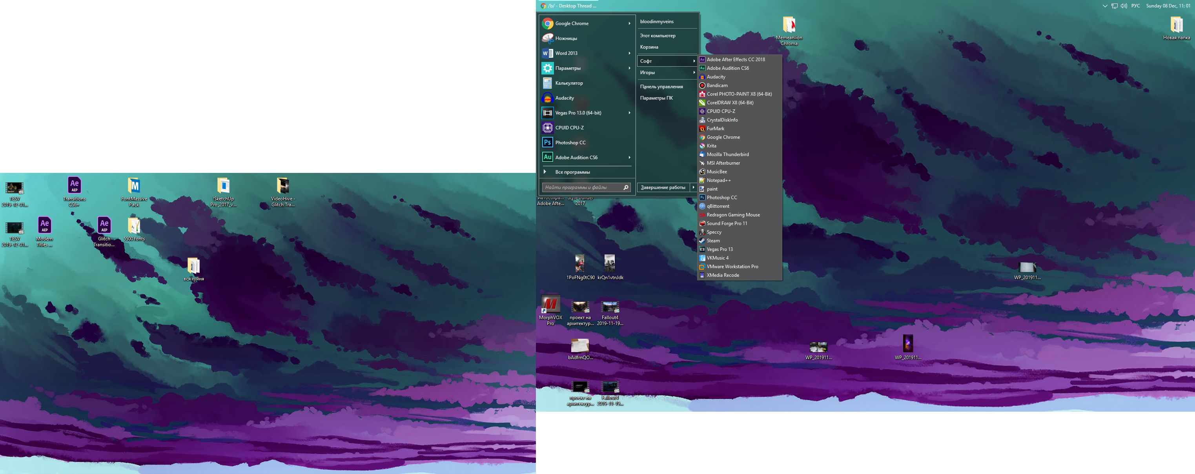1195x474 pixels.
Task: Open Adobe Audition CS6 pinned entry
Action: point(587,157)
